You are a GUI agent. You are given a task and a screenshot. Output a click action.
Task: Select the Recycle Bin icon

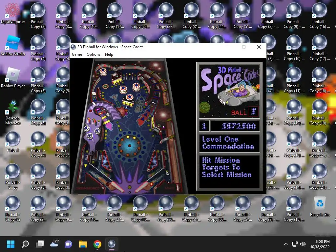[320, 207]
